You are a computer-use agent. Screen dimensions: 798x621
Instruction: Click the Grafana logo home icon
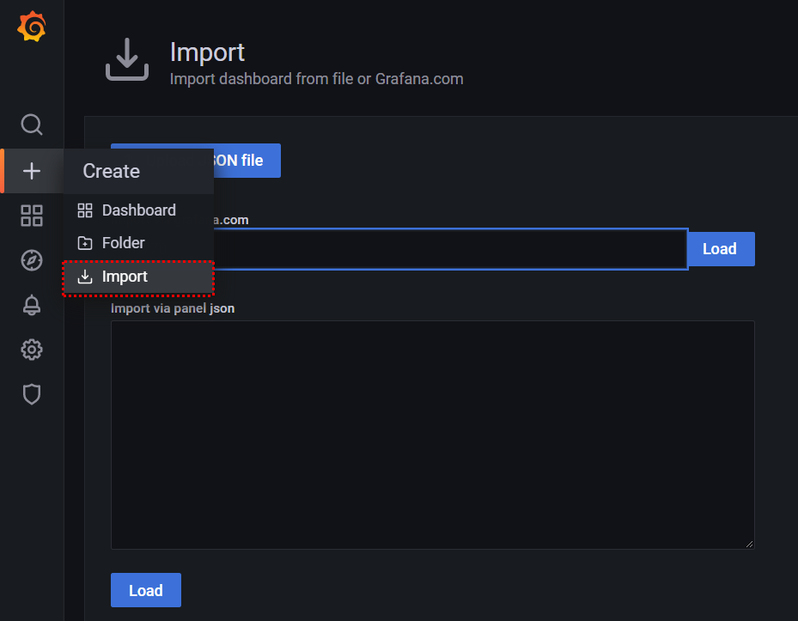32,27
